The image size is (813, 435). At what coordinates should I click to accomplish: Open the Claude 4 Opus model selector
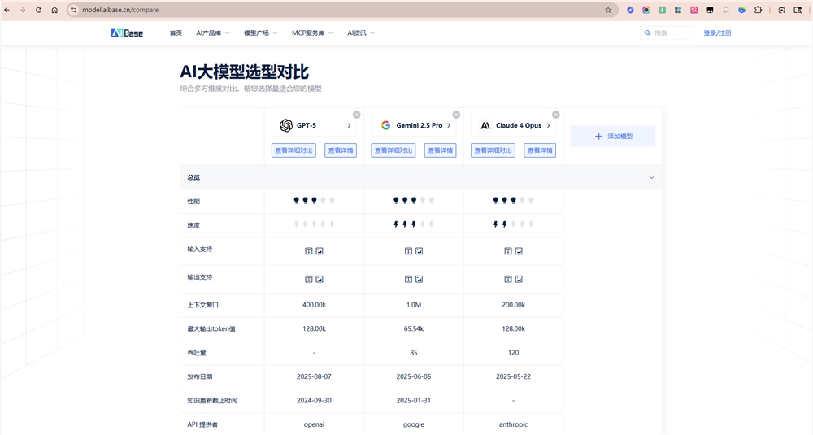tap(513, 126)
